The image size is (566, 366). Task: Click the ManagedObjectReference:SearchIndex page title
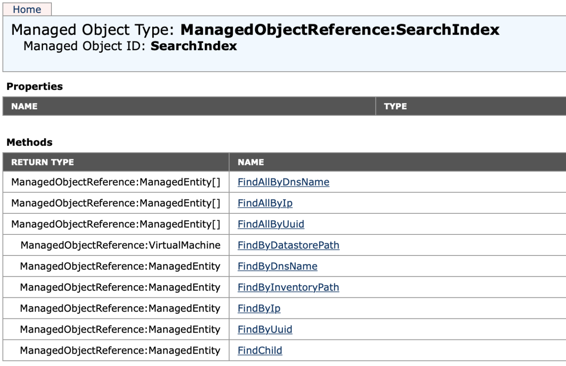point(340,30)
